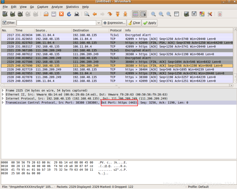
Task: Click the Filter: button
Action: click(x=9, y=23)
